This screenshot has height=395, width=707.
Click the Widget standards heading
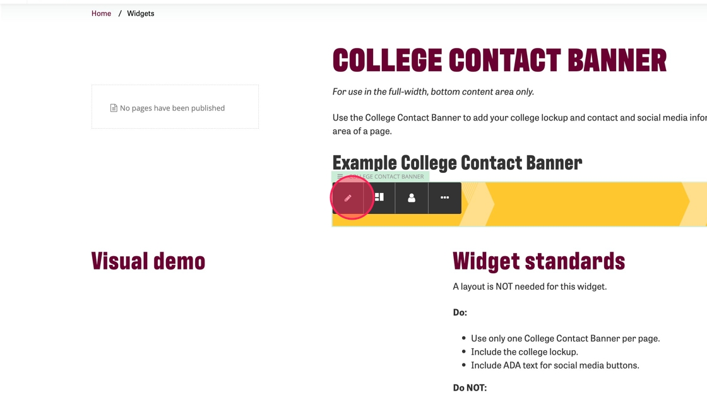538,261
